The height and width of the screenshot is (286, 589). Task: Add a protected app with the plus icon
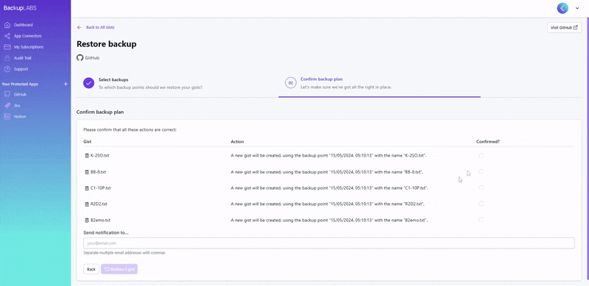pos(66,84)
